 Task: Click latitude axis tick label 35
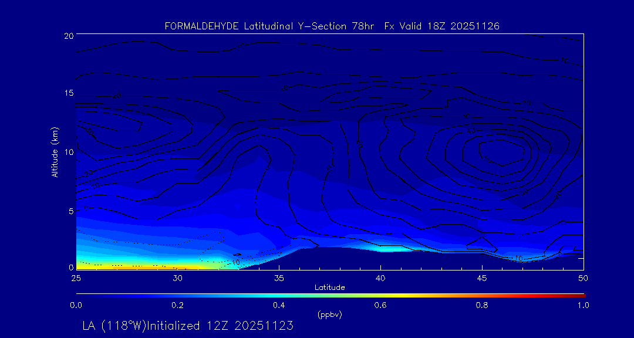279,278
